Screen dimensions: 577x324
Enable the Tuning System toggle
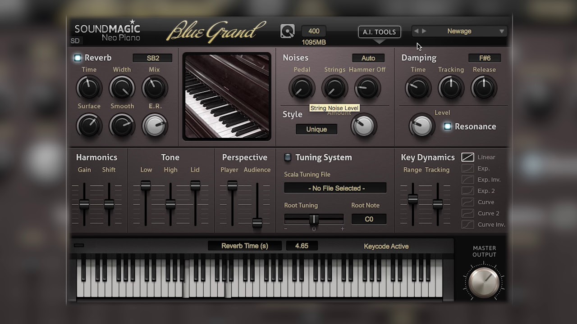(x=287, y=157)
